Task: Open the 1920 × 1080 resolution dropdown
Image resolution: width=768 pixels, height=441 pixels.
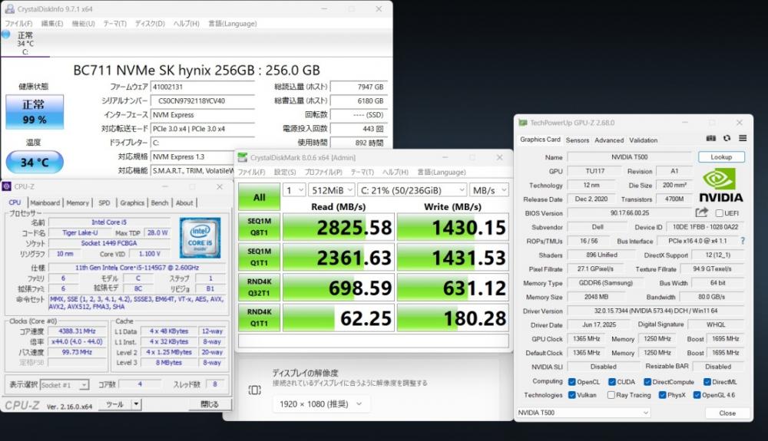Action: [321, 404]
